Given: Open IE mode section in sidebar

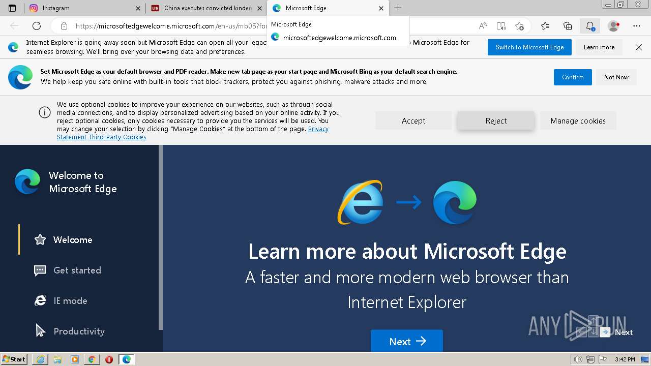Looking at the screenshot, I should [x=70, y=300].
